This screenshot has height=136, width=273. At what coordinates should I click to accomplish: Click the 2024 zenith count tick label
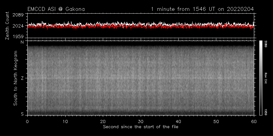[18, 26]
